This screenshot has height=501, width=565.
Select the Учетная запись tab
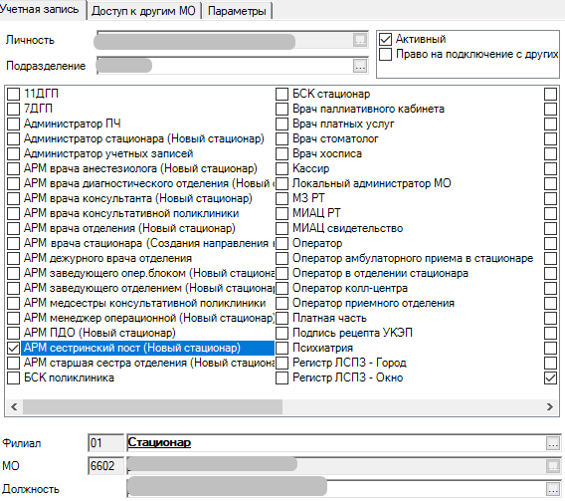pyautogui.click(x=40, y=10)
